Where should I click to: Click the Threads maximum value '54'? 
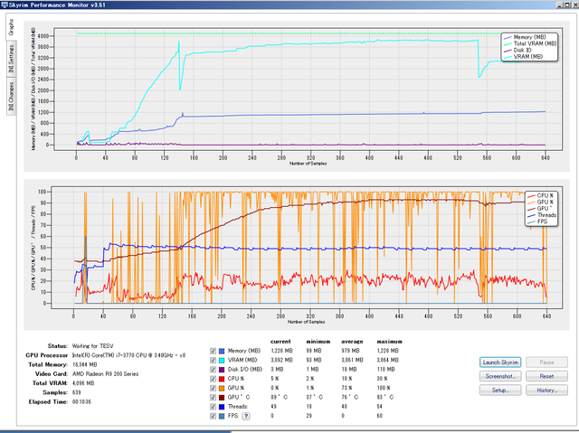(x=380, y=407)
